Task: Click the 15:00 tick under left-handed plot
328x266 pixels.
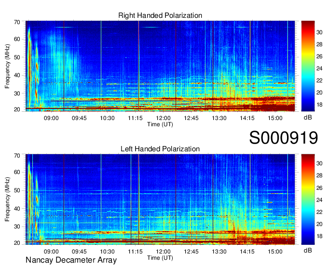Action: [x=275, y=252]
